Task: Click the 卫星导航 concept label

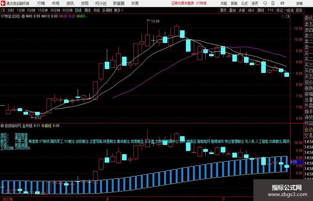Action: 96,142
